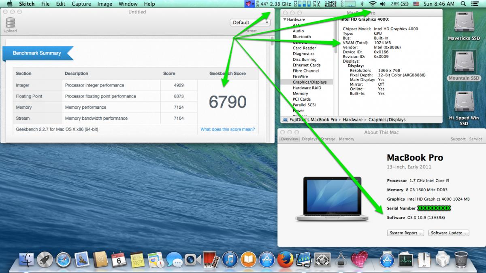
Task: Open the Capture menu
Action: pyautogui.click(x=81, y=4)
